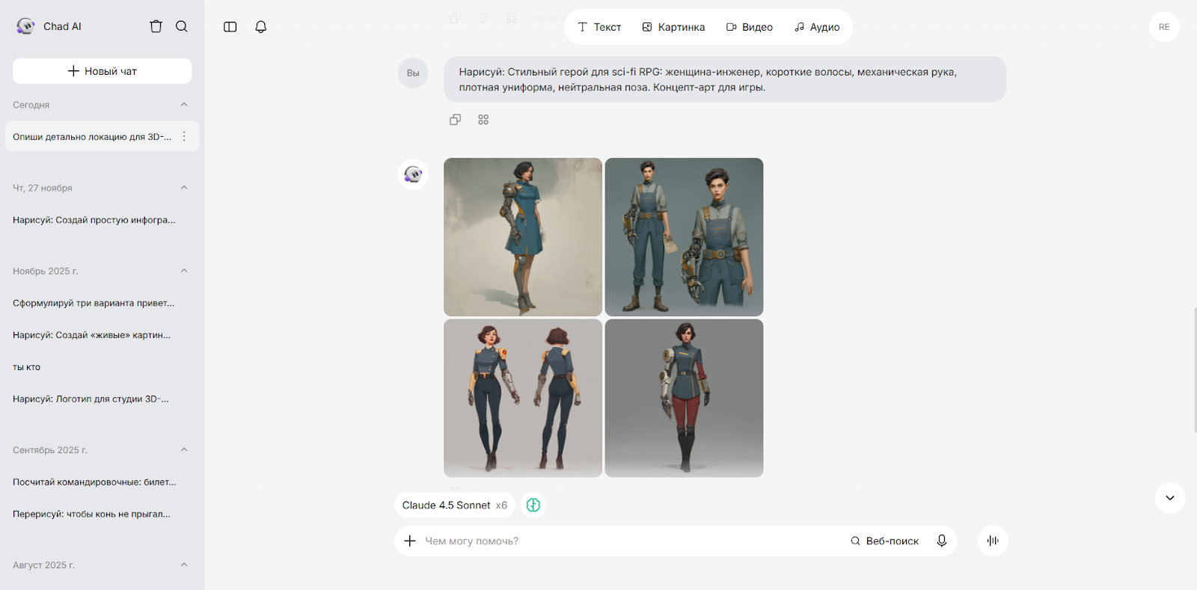The image size is (1197, 590).
Task: Click the trash bin icon in sidebar header
Action: (x=156, y=26)
